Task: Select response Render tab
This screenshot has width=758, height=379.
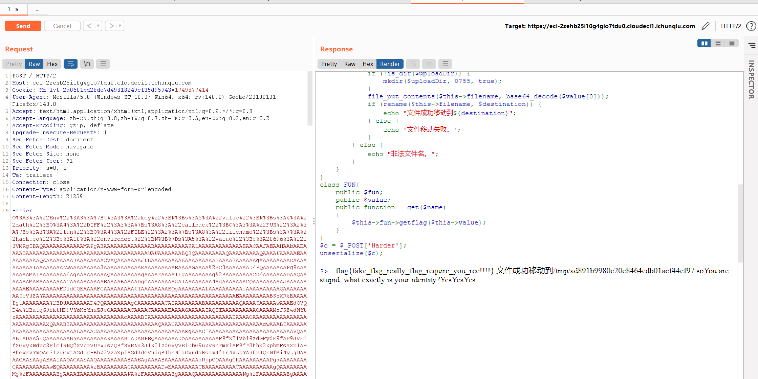Action: (x=390, y=64)
